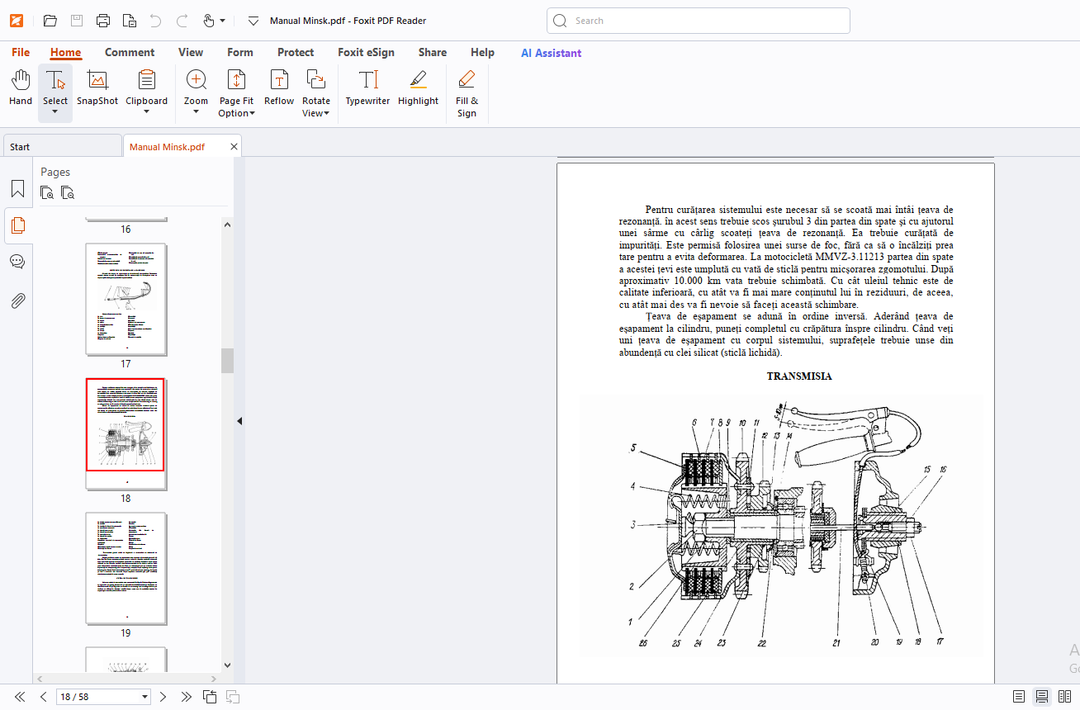Image resolution: width=1080 pixels, height=710 pixels.
Task: Open the AI Assistant tab
Action: [x=551, y=52]
